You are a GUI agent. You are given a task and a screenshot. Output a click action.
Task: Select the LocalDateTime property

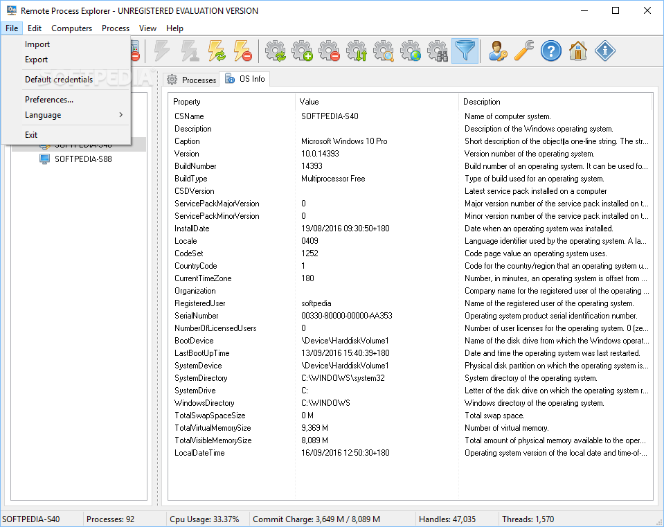pyautogui.click(x=410, y=453)
